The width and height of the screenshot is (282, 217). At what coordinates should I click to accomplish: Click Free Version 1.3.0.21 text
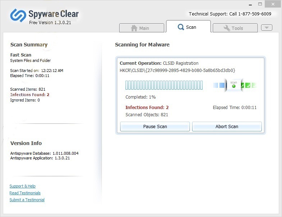pos(50,22)
